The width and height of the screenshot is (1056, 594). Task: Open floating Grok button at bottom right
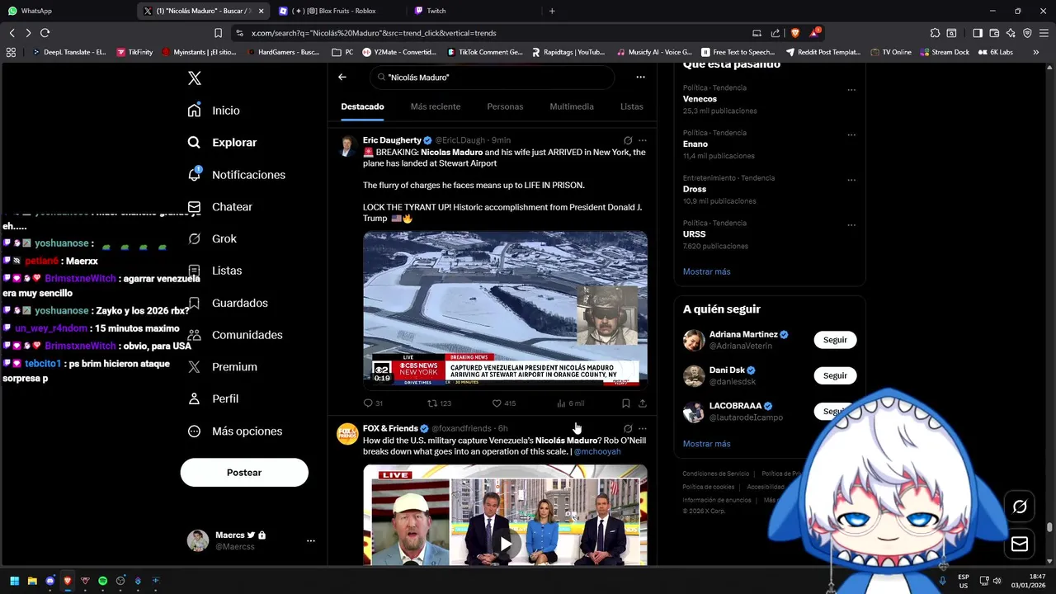click(1020, 507)
